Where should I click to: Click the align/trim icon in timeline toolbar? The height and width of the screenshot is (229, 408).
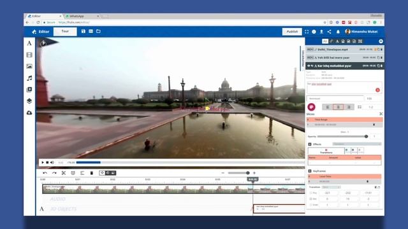point(82,173)
